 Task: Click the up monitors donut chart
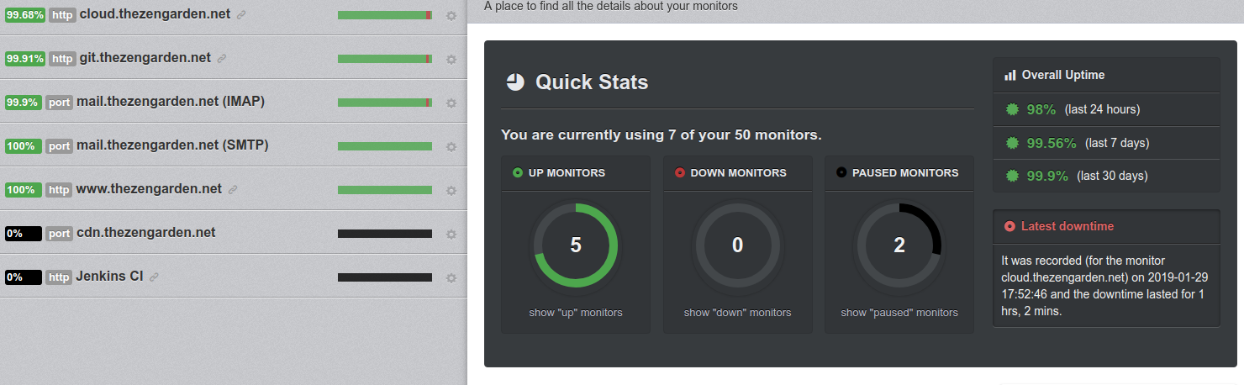576,245
